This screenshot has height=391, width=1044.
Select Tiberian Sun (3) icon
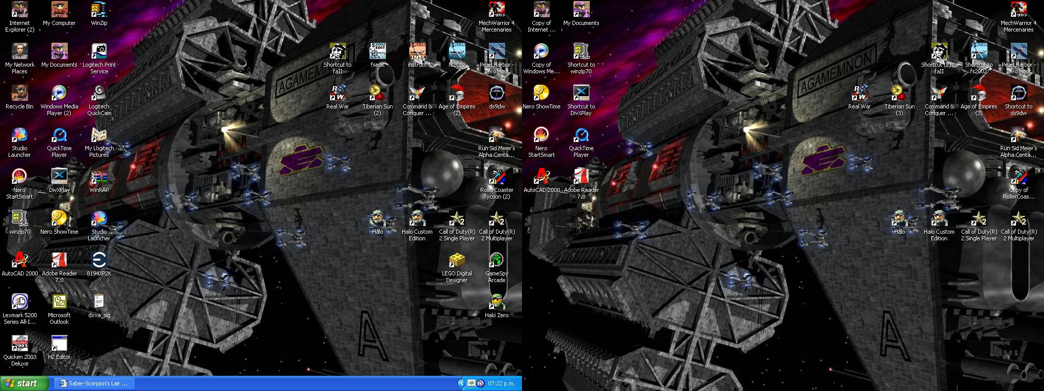coord(899,101)
